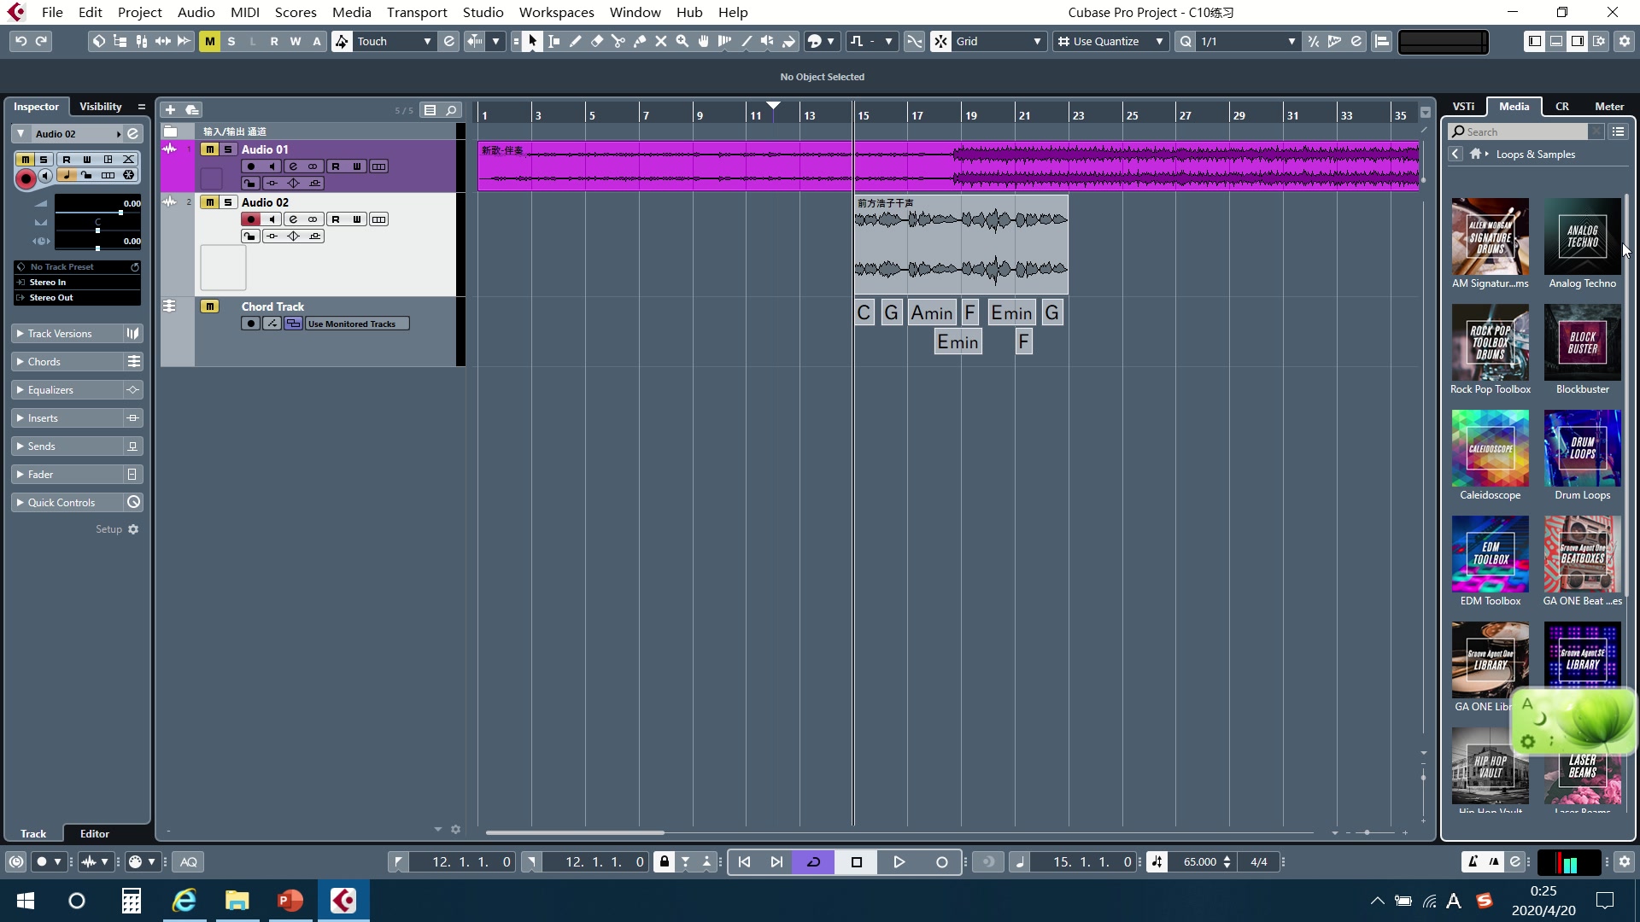Viewport: 1640px width, 922px height.
Task: Disable record enable on Audio 02 track
Action: click(x=250, y=219)
